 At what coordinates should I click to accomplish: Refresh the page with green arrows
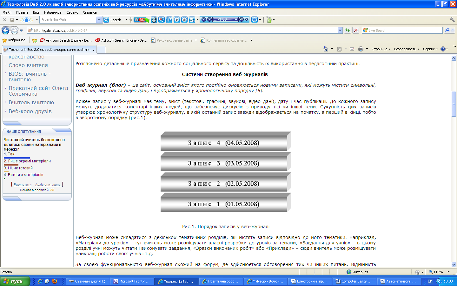point(348,31)
